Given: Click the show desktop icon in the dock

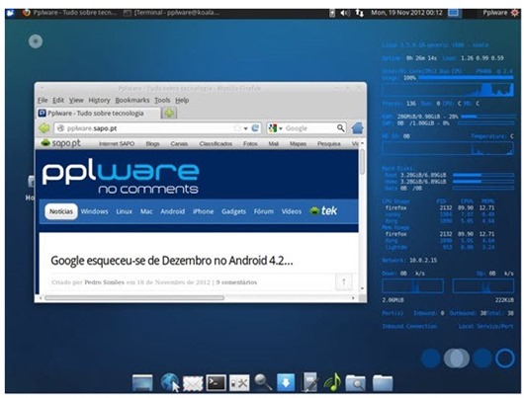Looking at the screenshot, I should coord(142,382).
